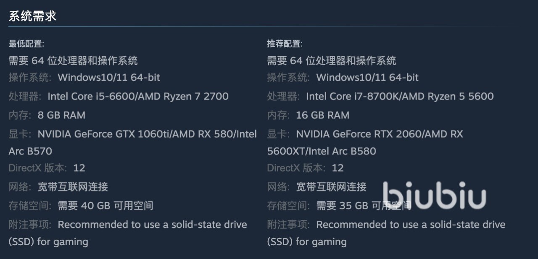The height and width of the screenshot is (259, 538).
Task: Click the 5600XT/Intel Arc B580 text
Action: pyautogui.click(x=322, y=151)
